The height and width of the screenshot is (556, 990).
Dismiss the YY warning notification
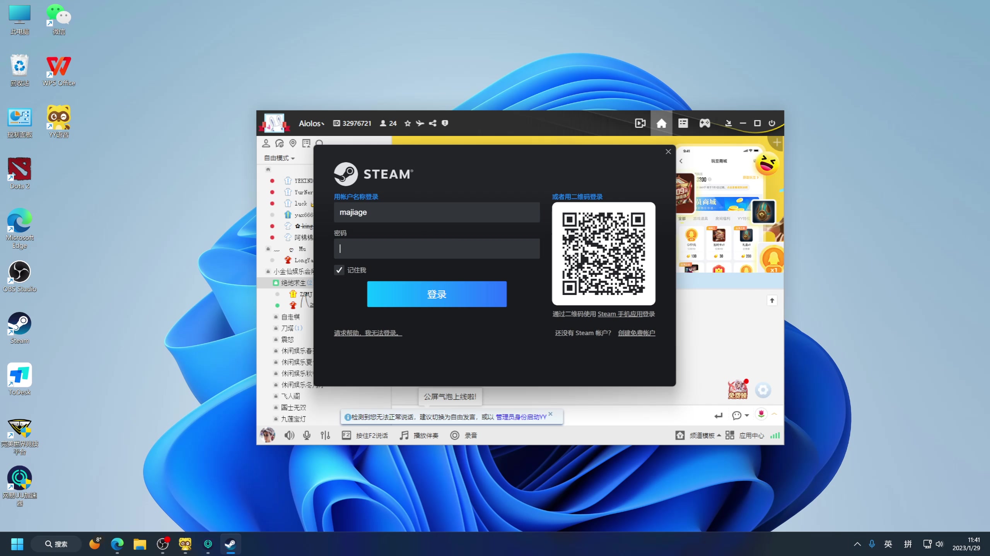pos(550,414)
